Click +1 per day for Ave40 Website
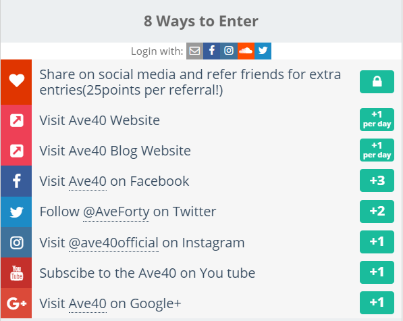This screenshot has width=403, height=321. pos(377,120)
